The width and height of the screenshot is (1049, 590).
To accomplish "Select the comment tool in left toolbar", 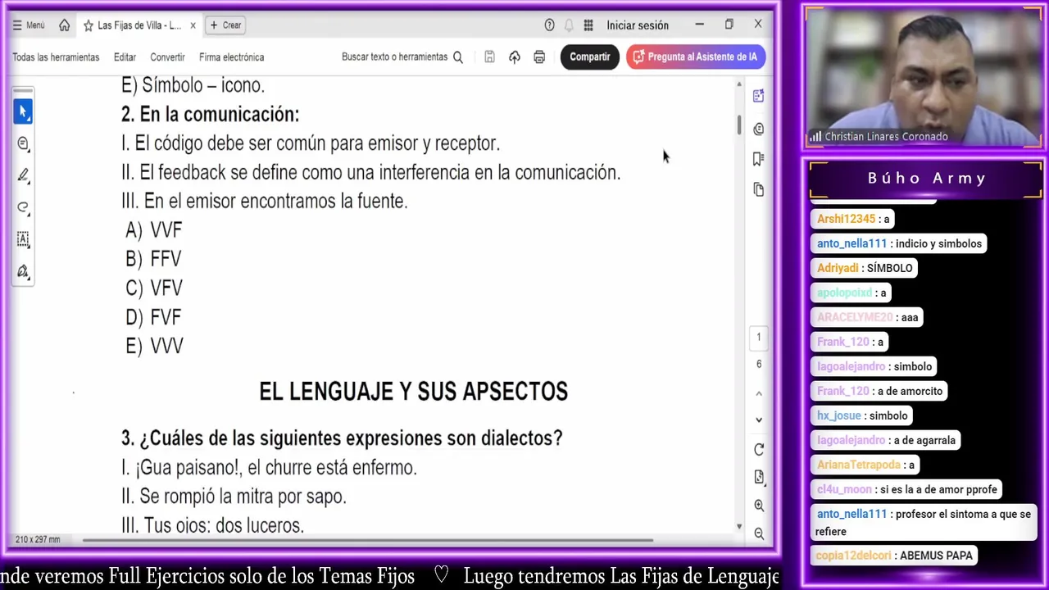I will [23, 143].
